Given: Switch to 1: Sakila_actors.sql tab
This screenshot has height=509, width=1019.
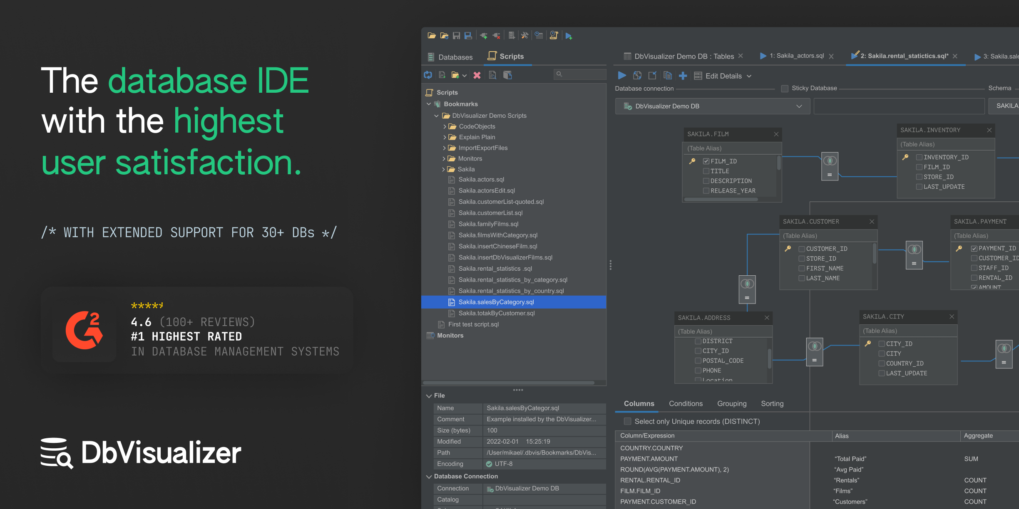Looking at the screenshot, I should tap(792, 56).
